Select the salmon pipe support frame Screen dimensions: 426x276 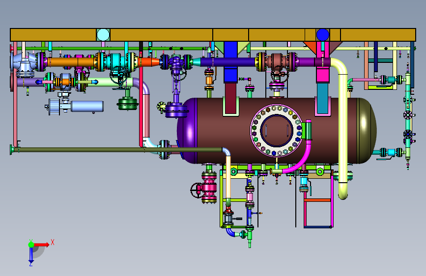367,65
